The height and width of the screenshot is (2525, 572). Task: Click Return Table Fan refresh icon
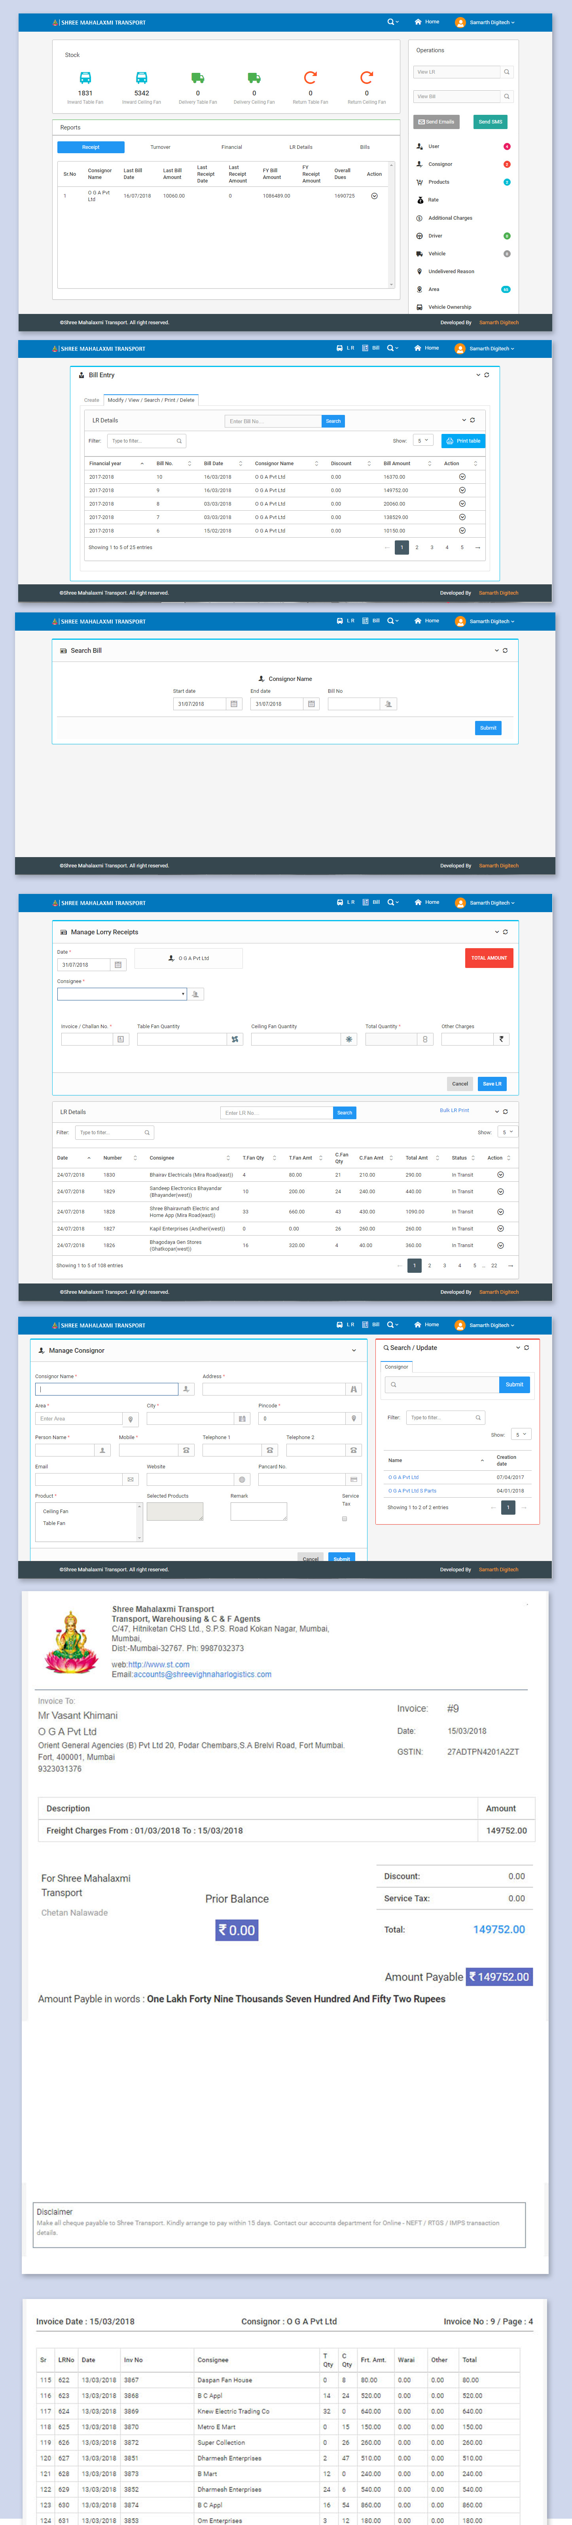(x=311, y=78)
